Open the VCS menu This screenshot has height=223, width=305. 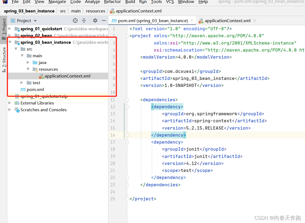170,2
